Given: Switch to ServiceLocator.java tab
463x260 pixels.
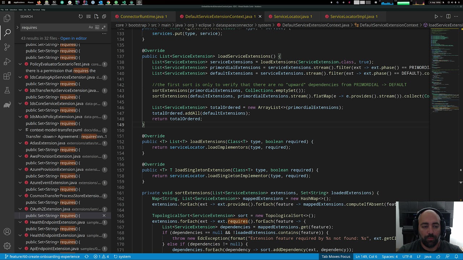Looking at the screenshot, I should click(x=293, y=17).
